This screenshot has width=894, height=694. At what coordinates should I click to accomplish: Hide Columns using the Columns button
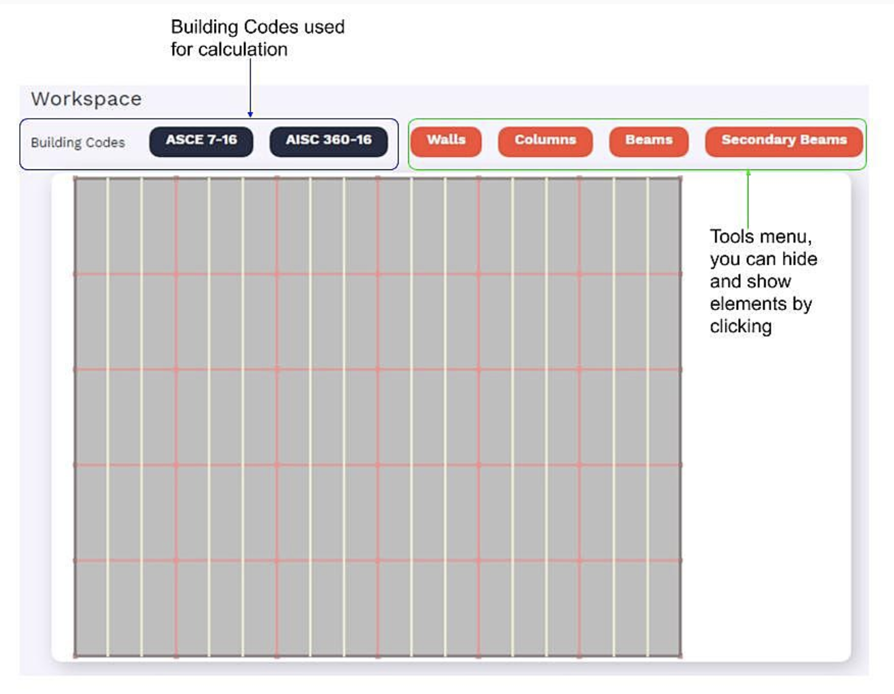click(x=545, y=141)
